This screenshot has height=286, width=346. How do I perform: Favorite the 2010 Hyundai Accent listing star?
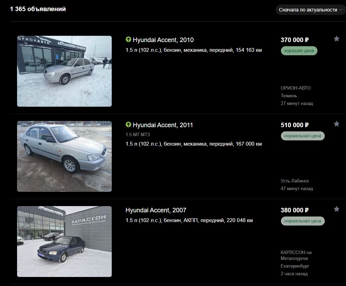[x=336, y=39]
